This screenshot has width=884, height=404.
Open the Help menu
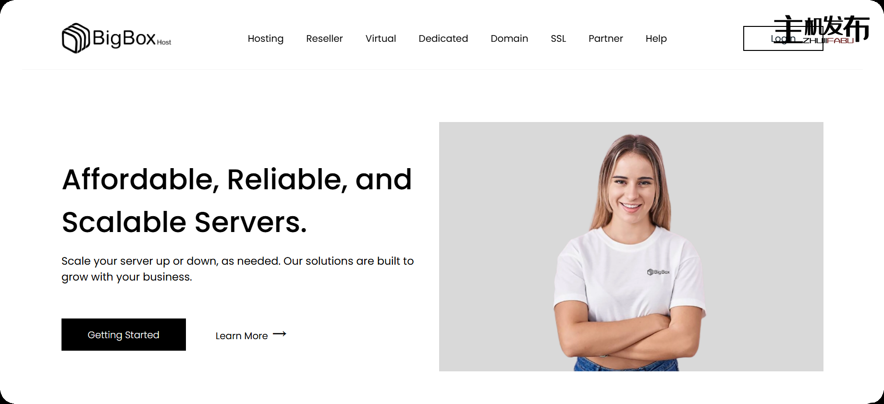(x=656, y=38)
